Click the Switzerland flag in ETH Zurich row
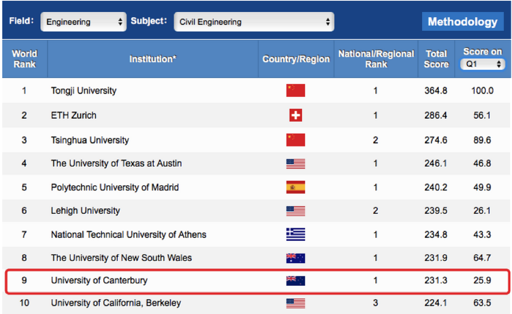512x314 pixels. coord(295,115)
